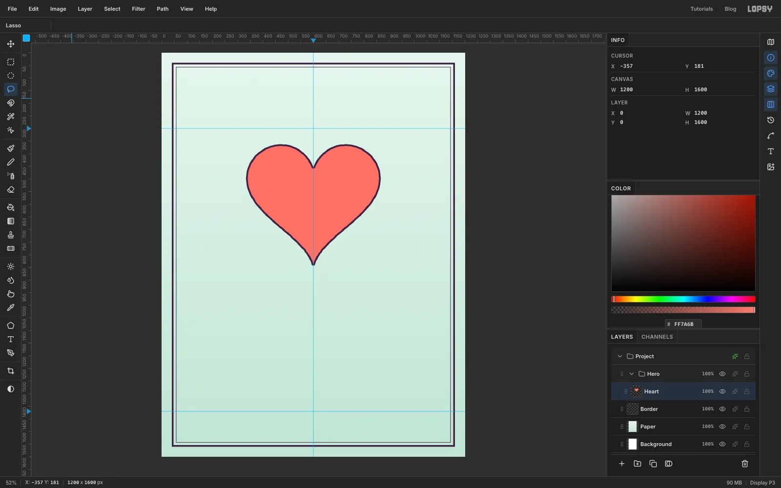The height and width of the screenshot is (488, 781).
Task: Hide the Heart layer
Action: [x=722, y=391]
